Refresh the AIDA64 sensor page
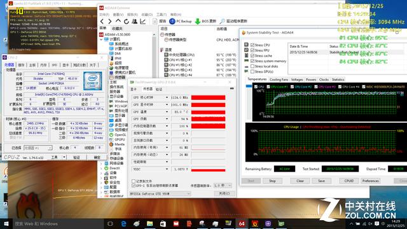Screen dimensions: 407x229 (x=126, y=21)
